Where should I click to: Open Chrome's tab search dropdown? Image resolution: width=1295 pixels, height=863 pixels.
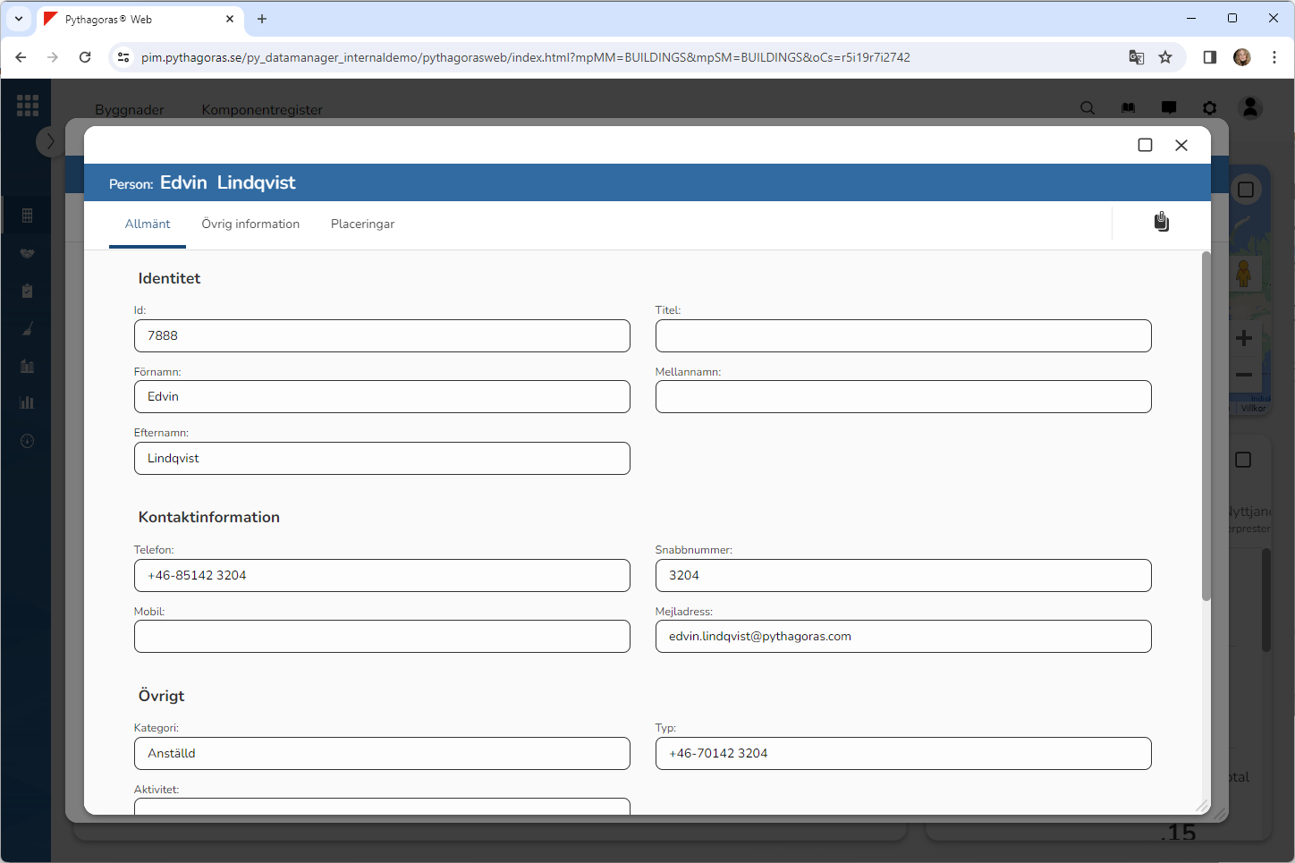point(18,19)
